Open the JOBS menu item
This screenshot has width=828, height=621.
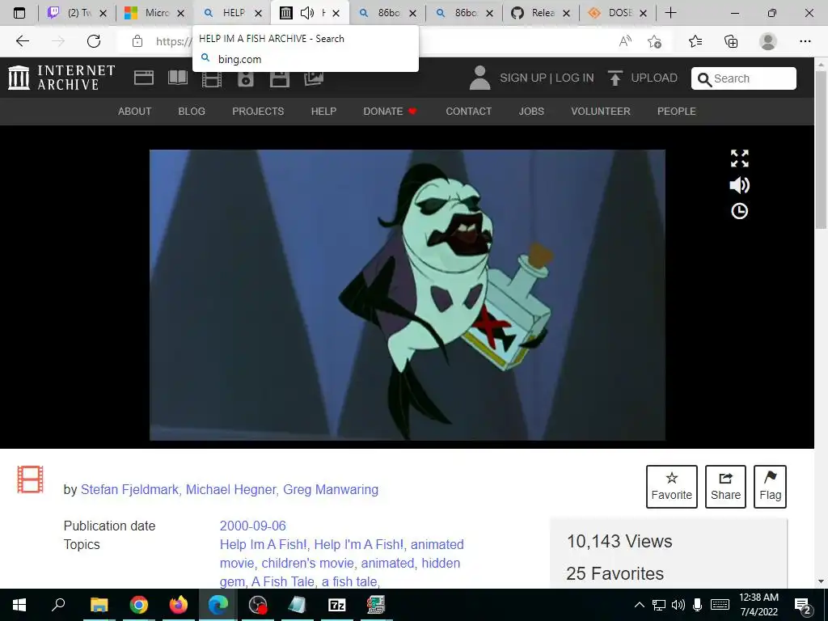(x=531, y=112)
